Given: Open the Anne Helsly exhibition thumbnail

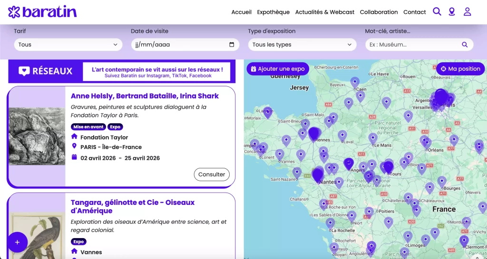Looking at the screenshot, I should 37,136.
